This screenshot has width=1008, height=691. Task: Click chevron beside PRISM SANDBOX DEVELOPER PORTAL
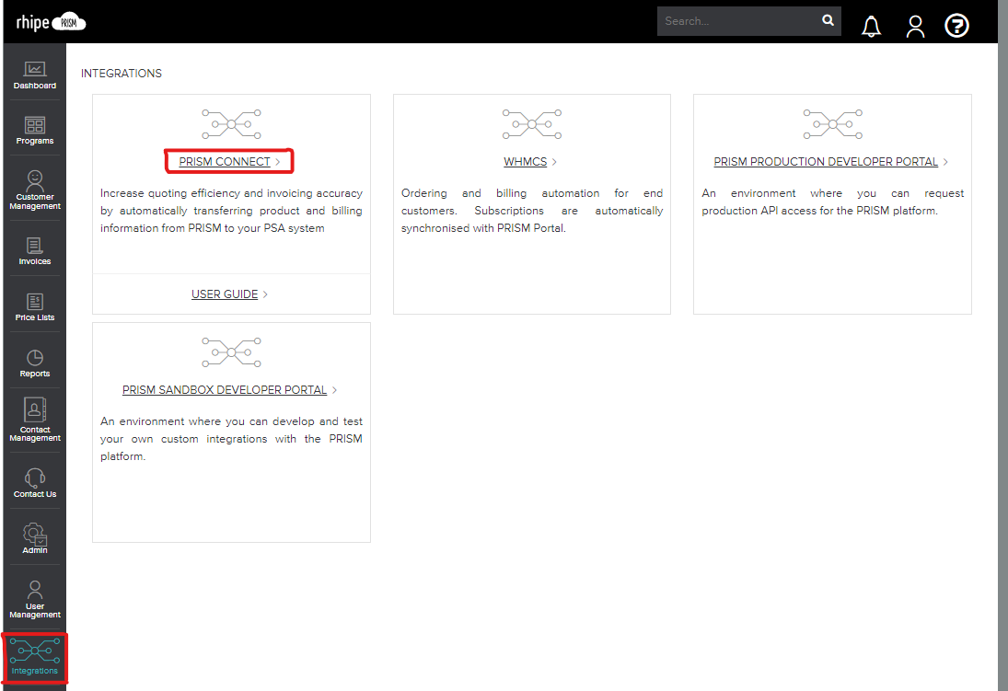[334, 390]
